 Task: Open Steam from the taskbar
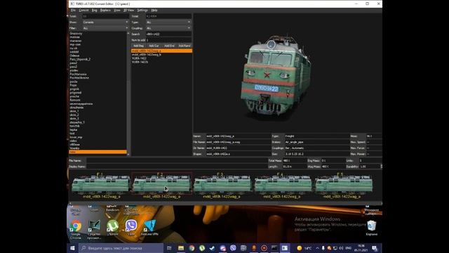click(212, 248)
